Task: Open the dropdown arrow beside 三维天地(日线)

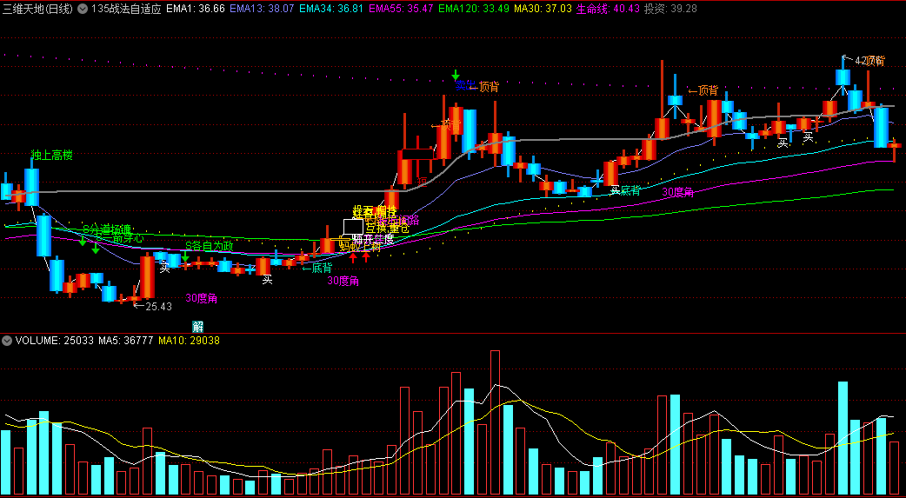Action: pos(83,10)
